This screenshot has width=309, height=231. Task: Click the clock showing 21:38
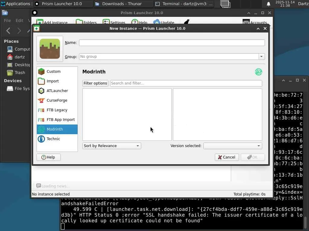click(x=285, y=4)
